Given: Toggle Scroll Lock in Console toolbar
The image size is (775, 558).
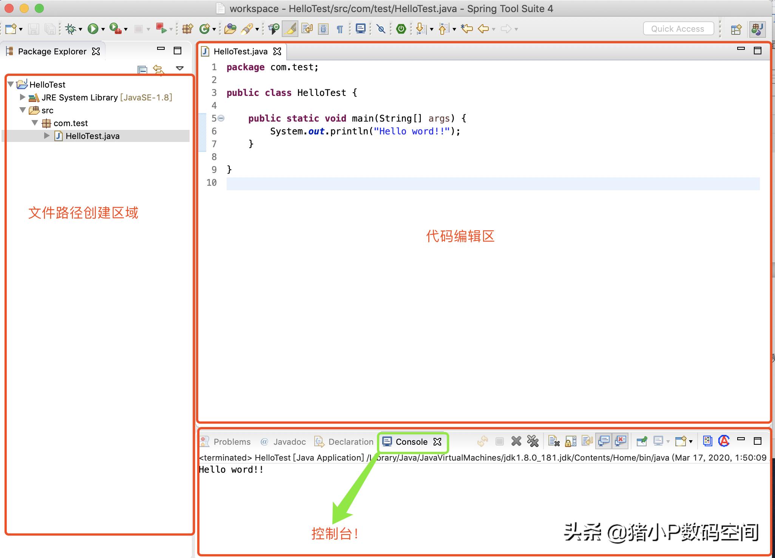Looking at the screenshot, I should click(x=570, y=441).
